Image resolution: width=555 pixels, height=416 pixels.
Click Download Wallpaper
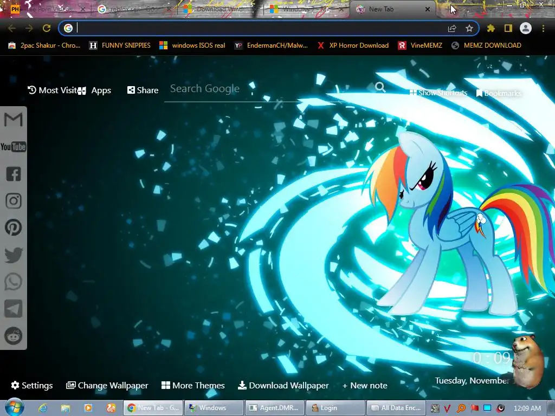[283, 385]
